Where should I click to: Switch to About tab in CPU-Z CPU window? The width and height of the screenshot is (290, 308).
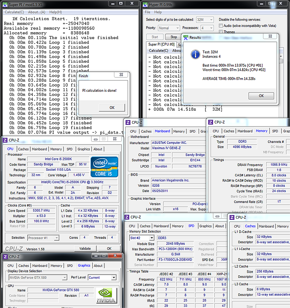[97, 149]
